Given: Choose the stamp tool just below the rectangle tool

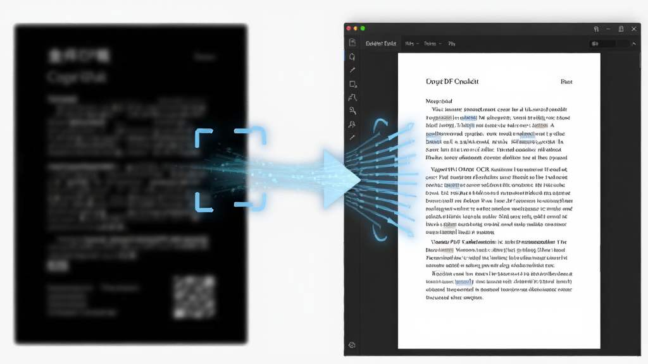Looking at the screenshot, I should 352,97.
